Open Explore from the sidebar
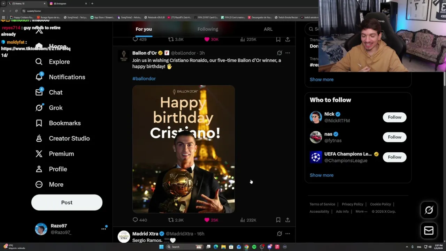Image resolution: width=446 pixels, height=251 pixels. point(53,62)
